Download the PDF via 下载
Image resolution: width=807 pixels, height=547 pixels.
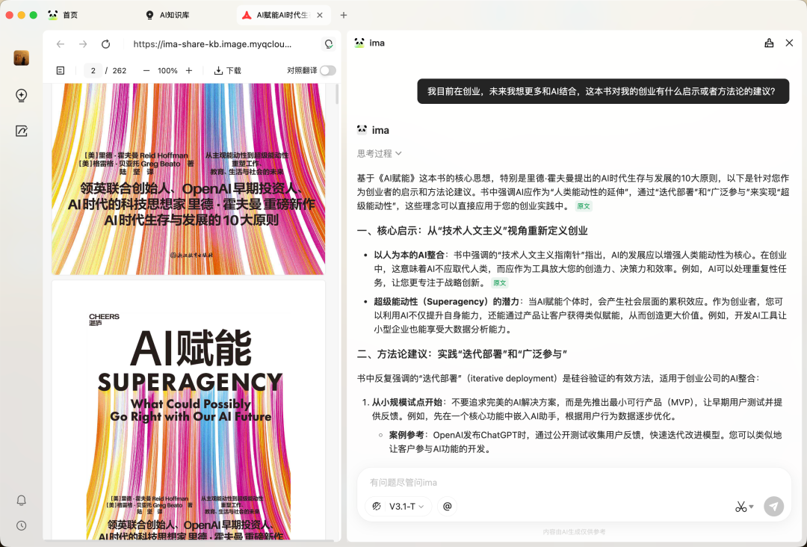pyautogui.click(x=227, y=70)
